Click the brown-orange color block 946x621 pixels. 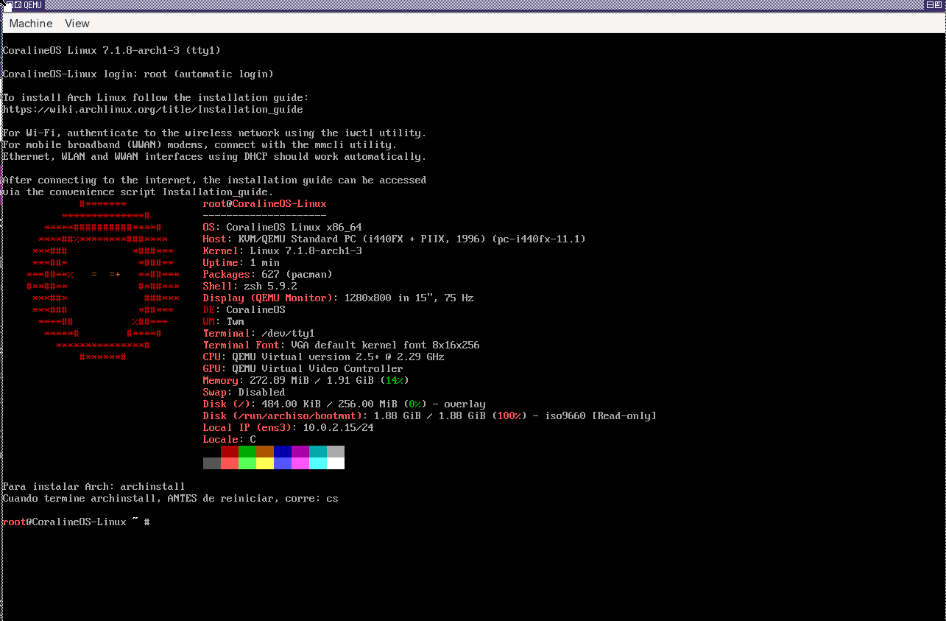[x=265, y=452]
